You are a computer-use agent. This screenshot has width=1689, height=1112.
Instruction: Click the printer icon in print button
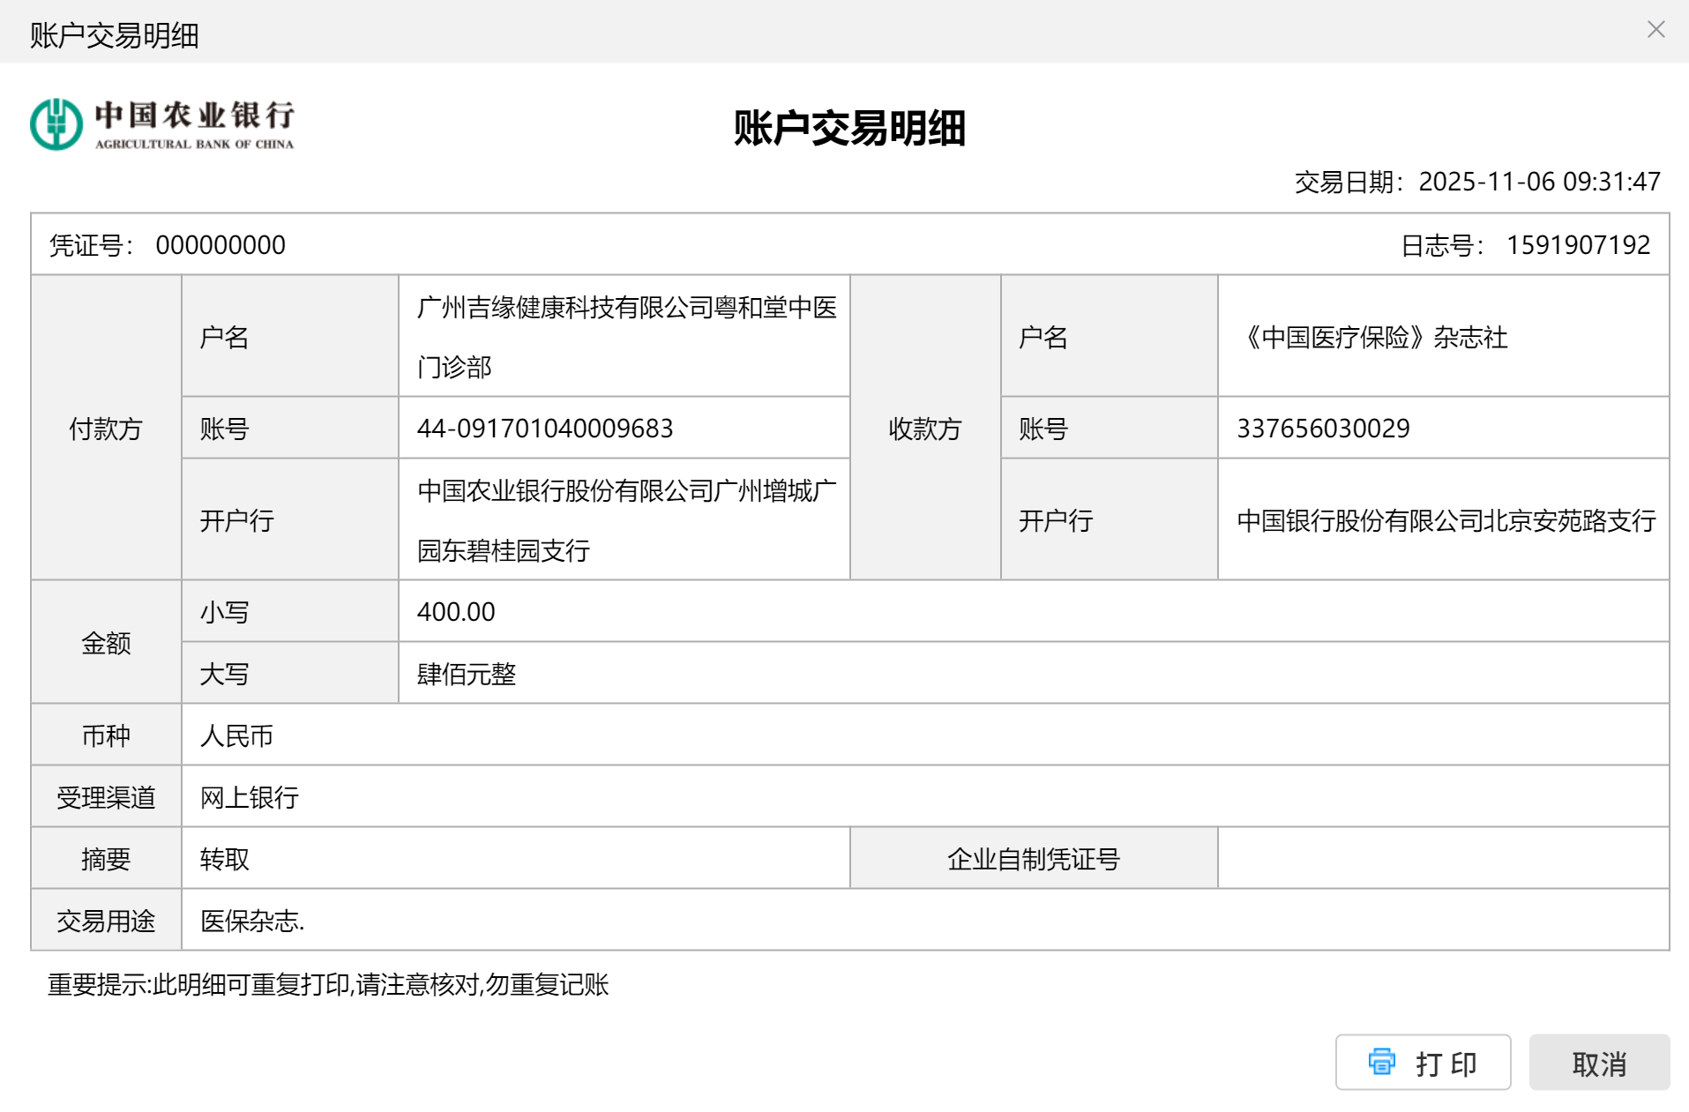(x=1381, y=1062)
